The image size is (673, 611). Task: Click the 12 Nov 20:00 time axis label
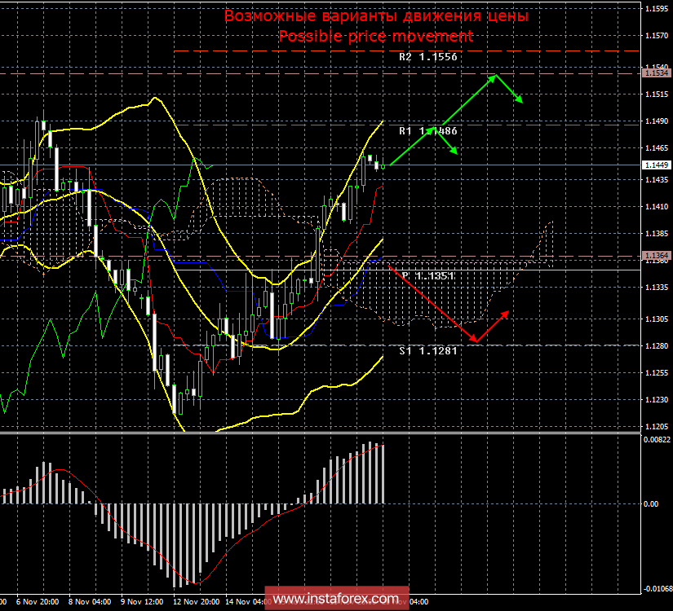tap(196, 602)
